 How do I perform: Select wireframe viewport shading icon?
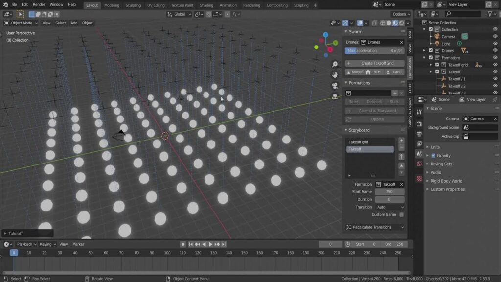(x=383, y=23)
